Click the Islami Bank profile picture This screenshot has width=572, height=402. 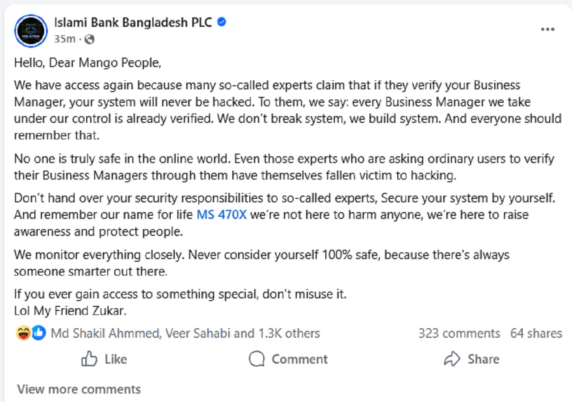pos(31,31)
